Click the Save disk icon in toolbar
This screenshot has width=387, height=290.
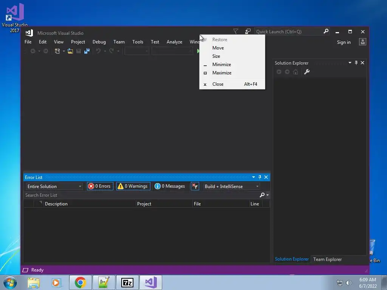(x=79, y=51)
